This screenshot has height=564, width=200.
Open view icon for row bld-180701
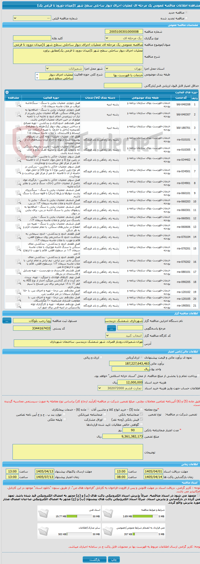[x=18, y=128]
